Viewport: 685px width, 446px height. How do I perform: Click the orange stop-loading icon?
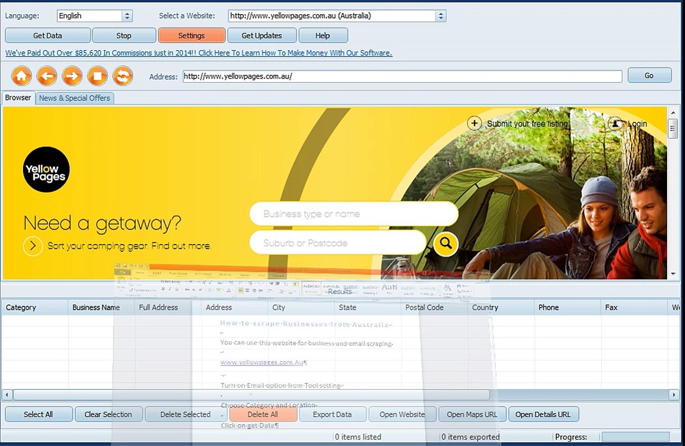(97, 76)
